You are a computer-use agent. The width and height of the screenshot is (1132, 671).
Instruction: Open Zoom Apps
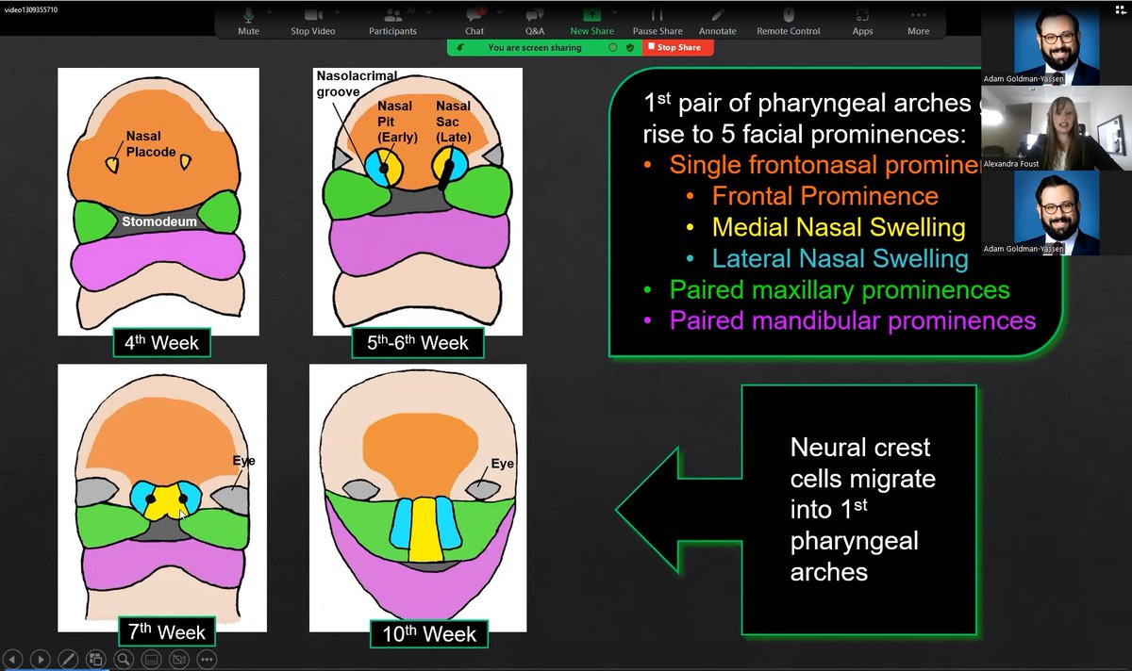coord(861,19)
